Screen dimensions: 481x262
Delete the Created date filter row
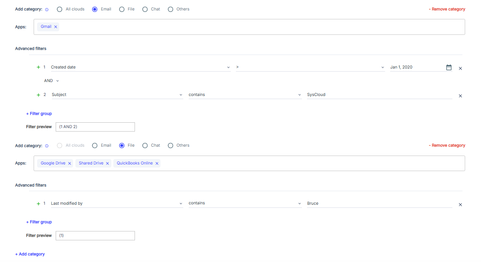(460, 68)
